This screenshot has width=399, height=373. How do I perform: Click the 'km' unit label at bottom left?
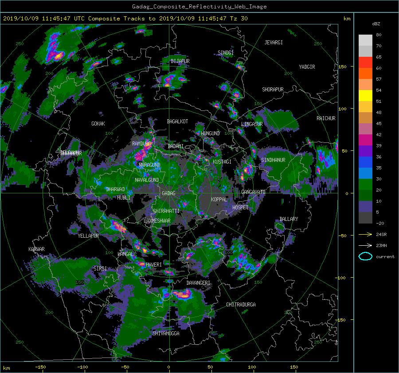(7, 368)
